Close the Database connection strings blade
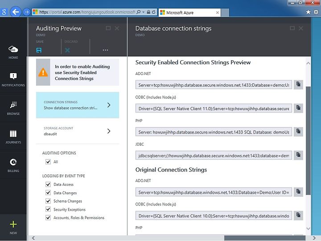This screenshot has width=321, height=241. (x=301, y=28)
